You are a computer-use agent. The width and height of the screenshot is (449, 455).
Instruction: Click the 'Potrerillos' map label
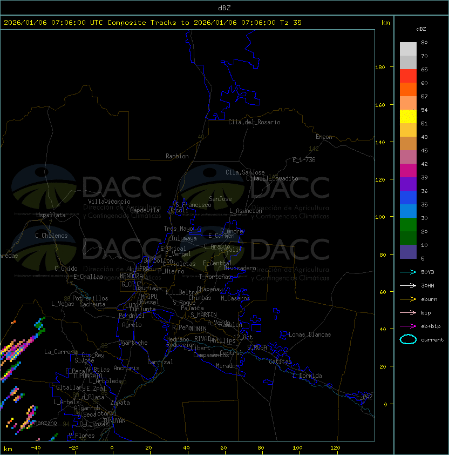[90, 298]
